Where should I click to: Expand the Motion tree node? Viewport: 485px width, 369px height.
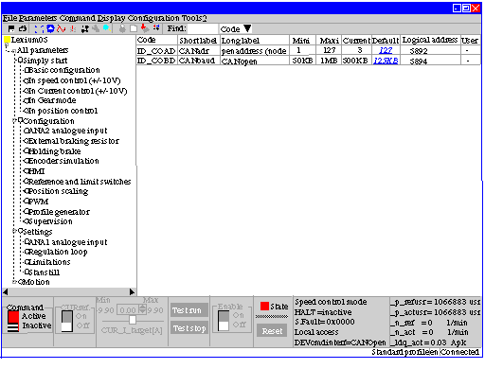click(14, 282)
